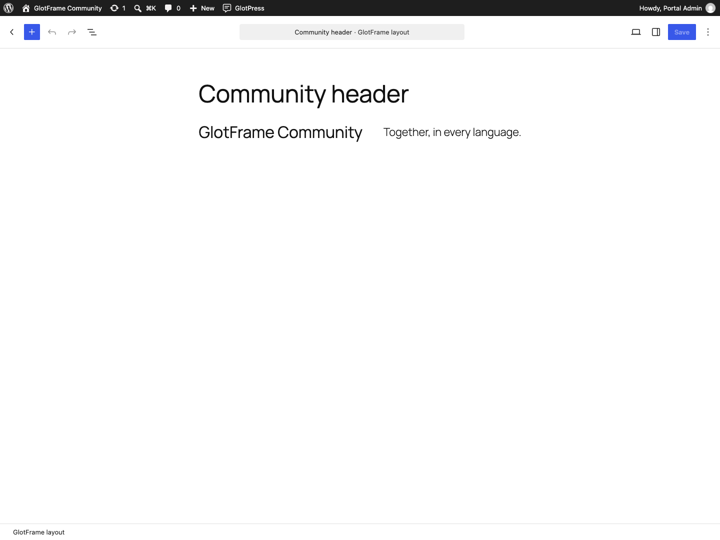Select the Community header title text
Screen dimensions: 720x540
click(x=303, y=94)
